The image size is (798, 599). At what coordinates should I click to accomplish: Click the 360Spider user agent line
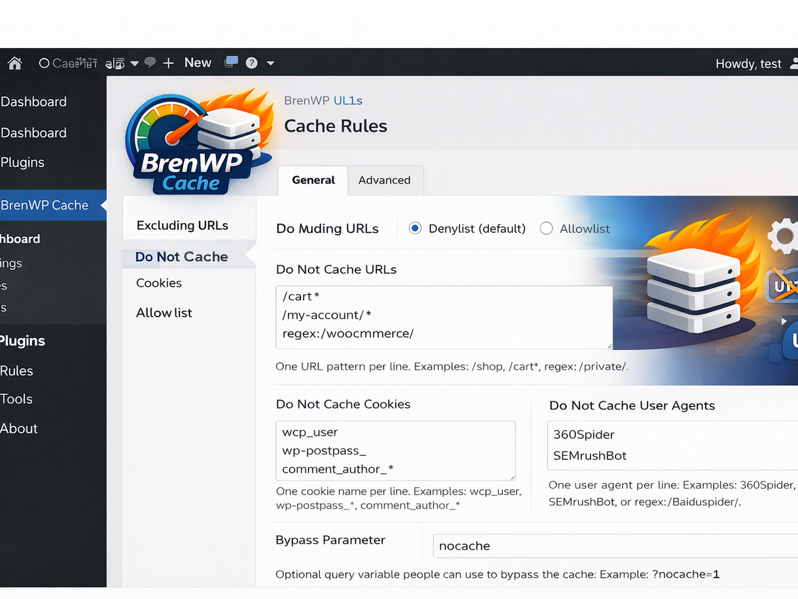(584, 435)
